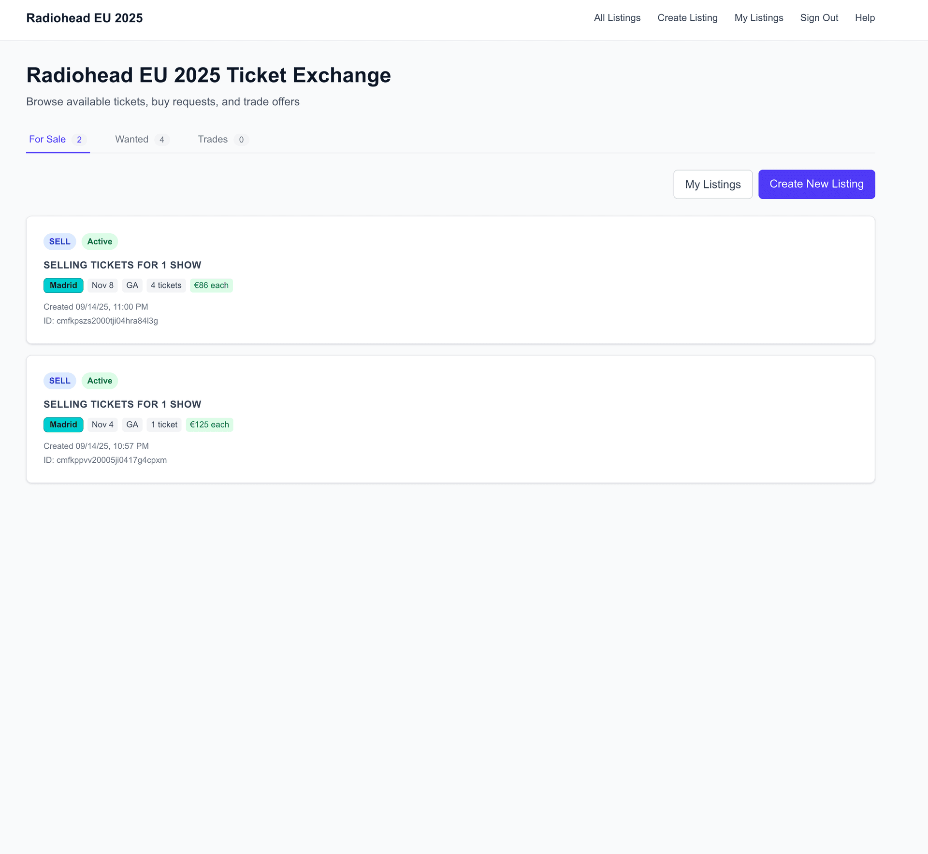This screenshot has height=854, width=928.
Task: Click the 4 tickets chip
Action: coord(166,285)
